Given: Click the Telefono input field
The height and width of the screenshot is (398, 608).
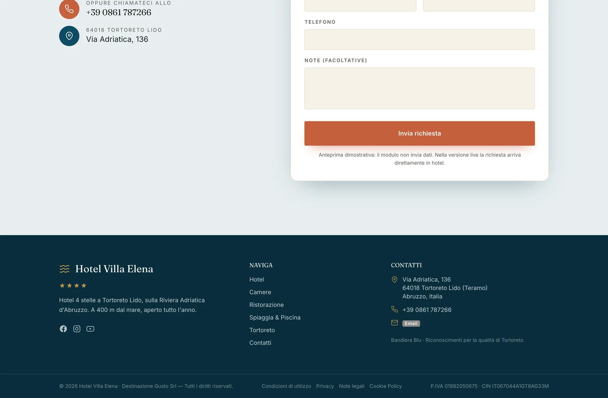Looking at the screenshot, I should [420, 39].
